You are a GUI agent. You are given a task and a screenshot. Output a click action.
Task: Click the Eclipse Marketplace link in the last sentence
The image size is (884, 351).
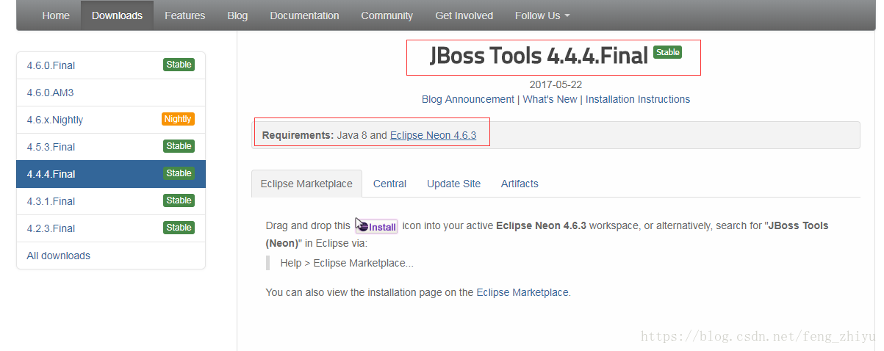click(x=522, y=292)
